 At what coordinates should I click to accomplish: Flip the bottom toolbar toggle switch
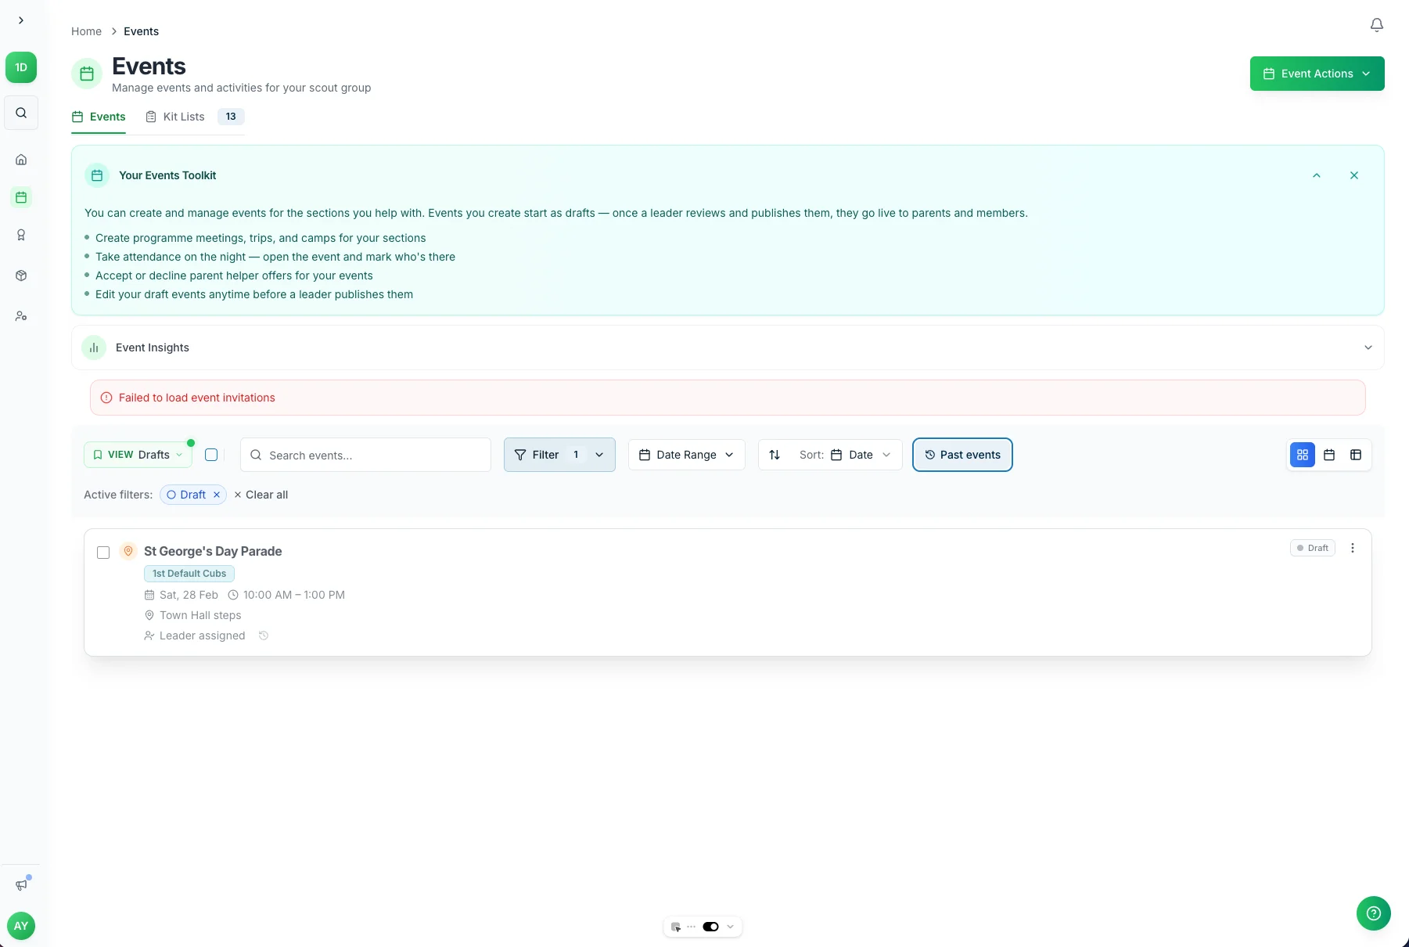tap(710, 927)
